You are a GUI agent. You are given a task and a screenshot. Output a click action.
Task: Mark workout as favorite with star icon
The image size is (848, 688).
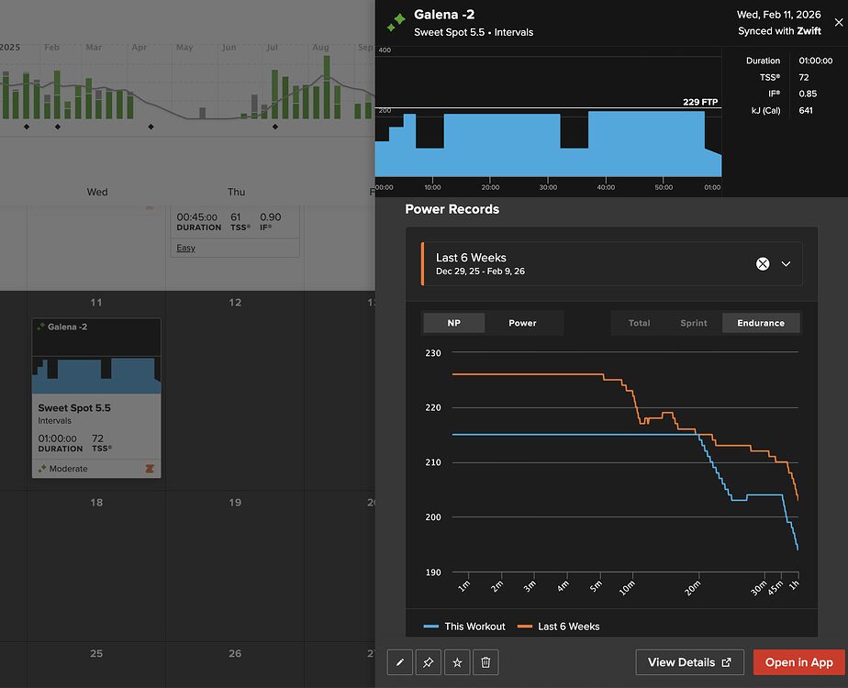(457, 662)
